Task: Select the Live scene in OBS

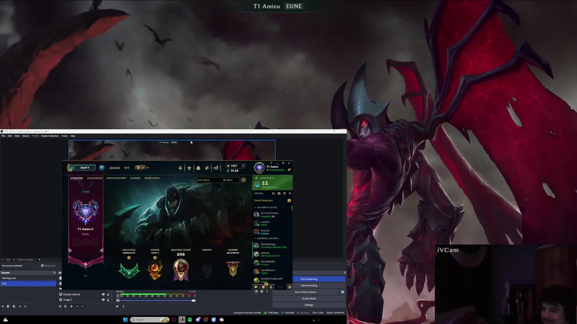Action: coord(28,283)
